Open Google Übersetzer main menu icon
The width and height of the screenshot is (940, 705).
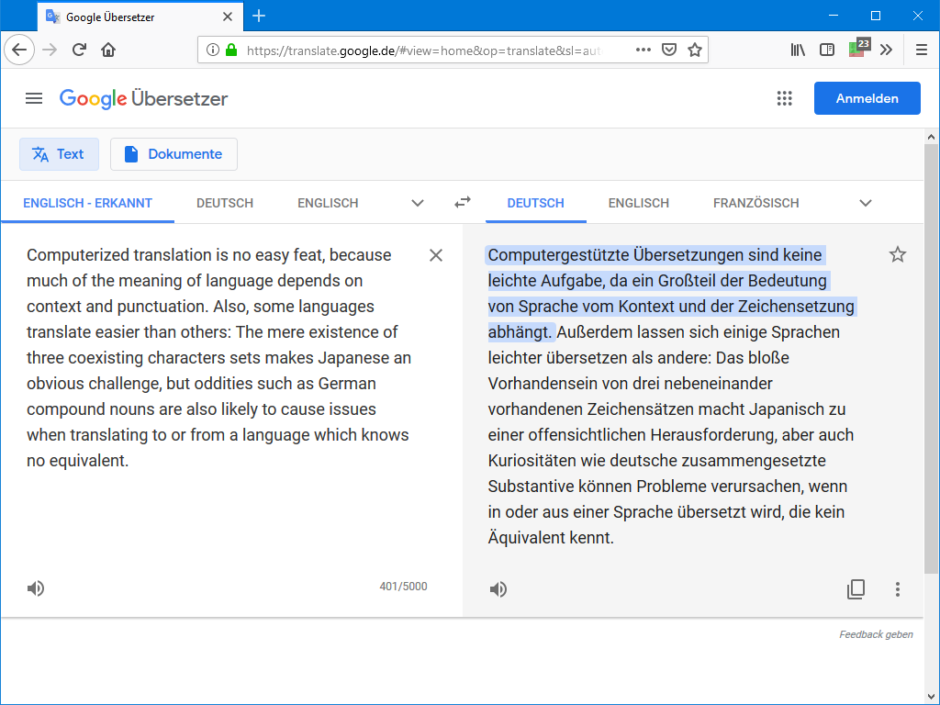[34, 98]
